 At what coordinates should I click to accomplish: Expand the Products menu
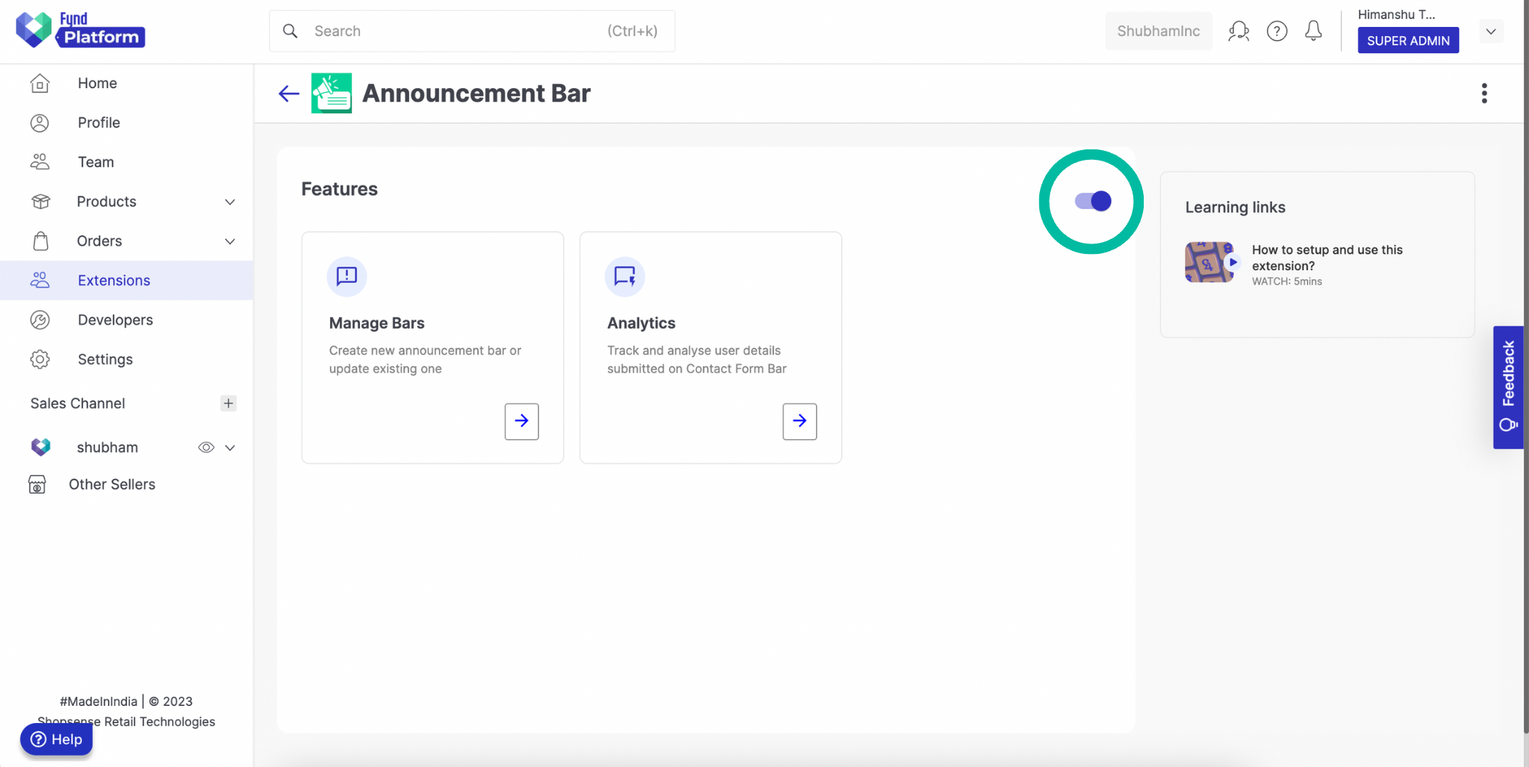coord(230,202)
